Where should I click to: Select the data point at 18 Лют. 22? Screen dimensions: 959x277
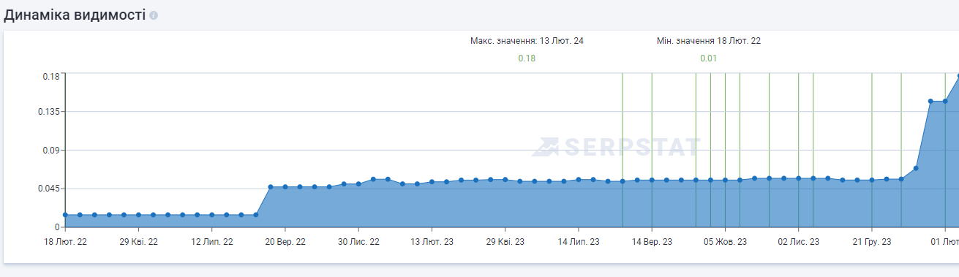click(x=65, y=215)
